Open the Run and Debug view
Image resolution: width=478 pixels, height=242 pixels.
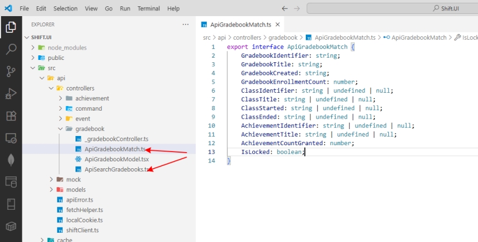point(11,94)
